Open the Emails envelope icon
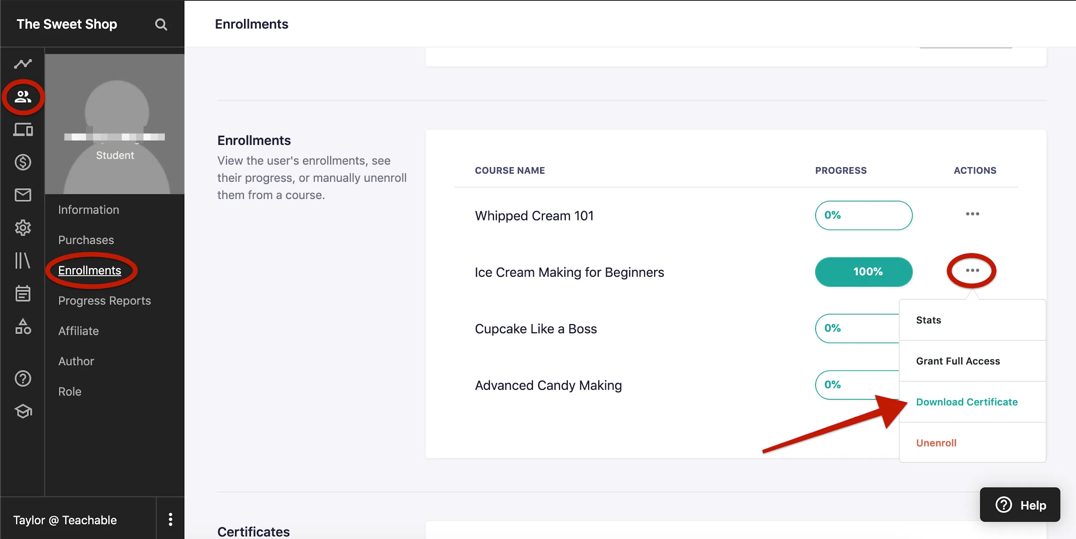The image size is (1076, 539). click(x=23, y=195)
